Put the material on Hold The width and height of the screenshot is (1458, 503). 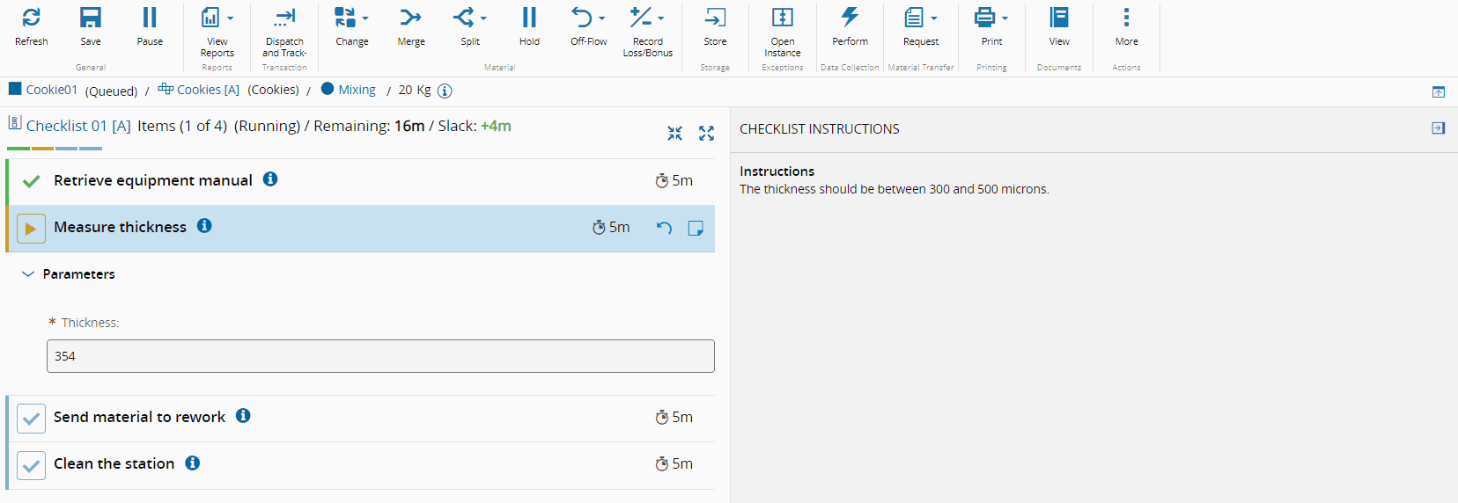click(x=529, y=18)
